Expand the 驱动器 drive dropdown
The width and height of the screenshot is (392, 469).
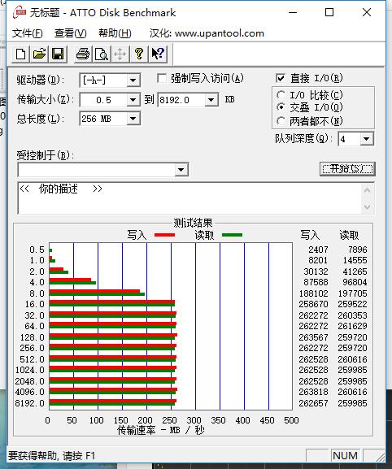133,80
